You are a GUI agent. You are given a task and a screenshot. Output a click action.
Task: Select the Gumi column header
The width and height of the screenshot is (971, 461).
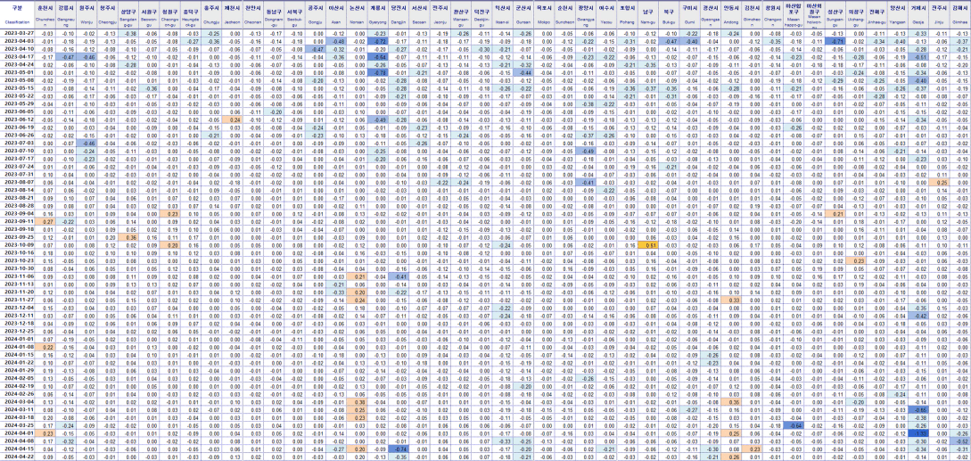[689, 15]
